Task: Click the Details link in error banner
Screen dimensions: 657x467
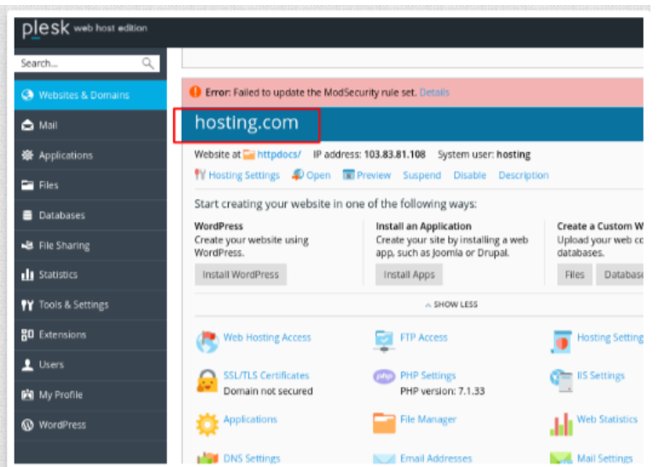Action: [434, 92]
